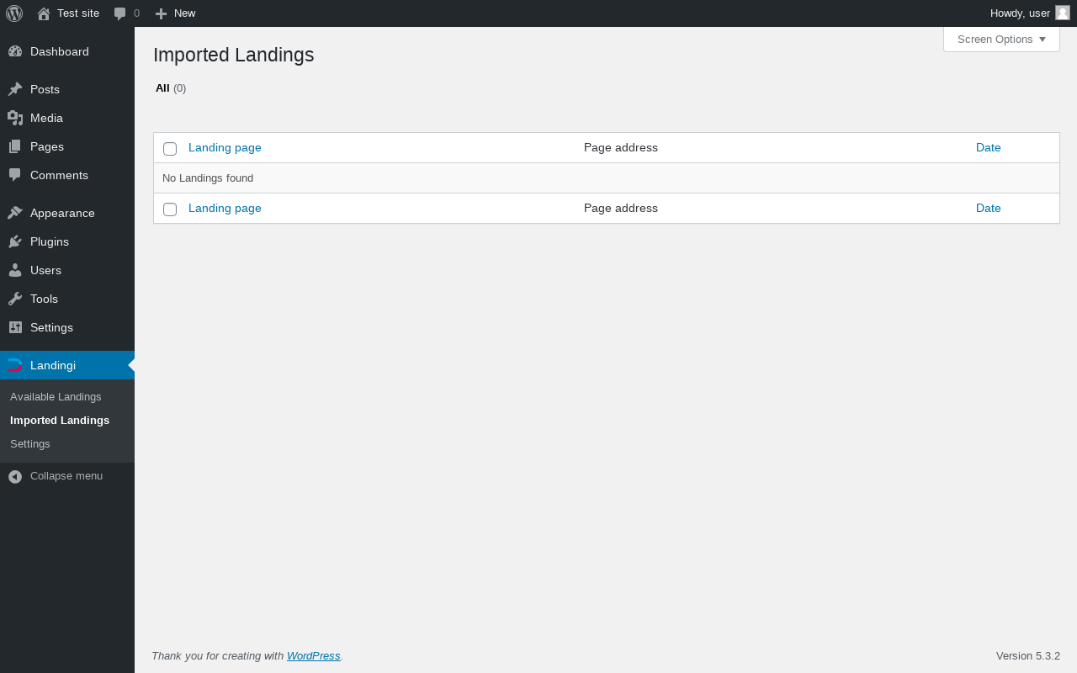The width and height of the screenshot is (1077, 673).
Task: Open Available Landings submenu item
Action: point(56,396)
